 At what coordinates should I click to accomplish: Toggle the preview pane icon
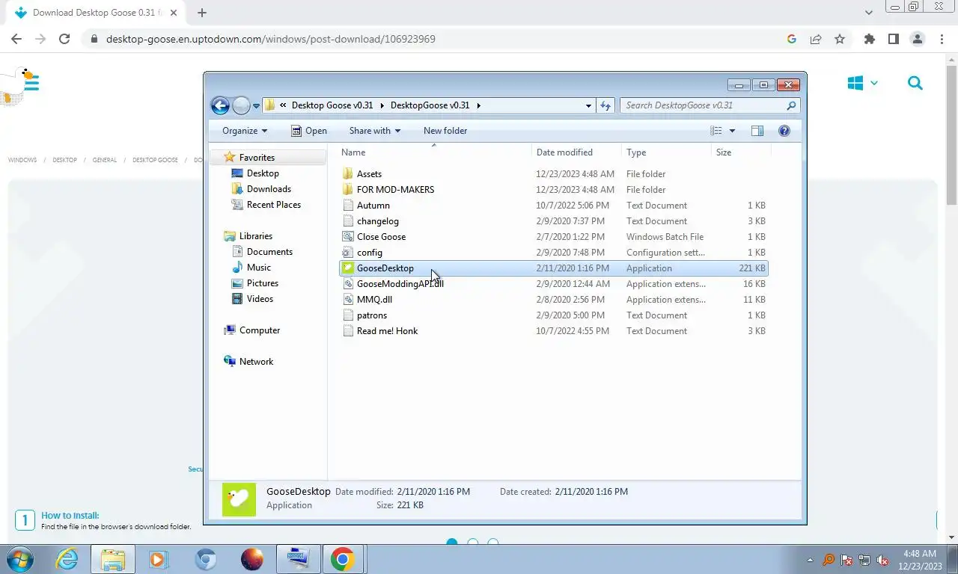point(757,131)
